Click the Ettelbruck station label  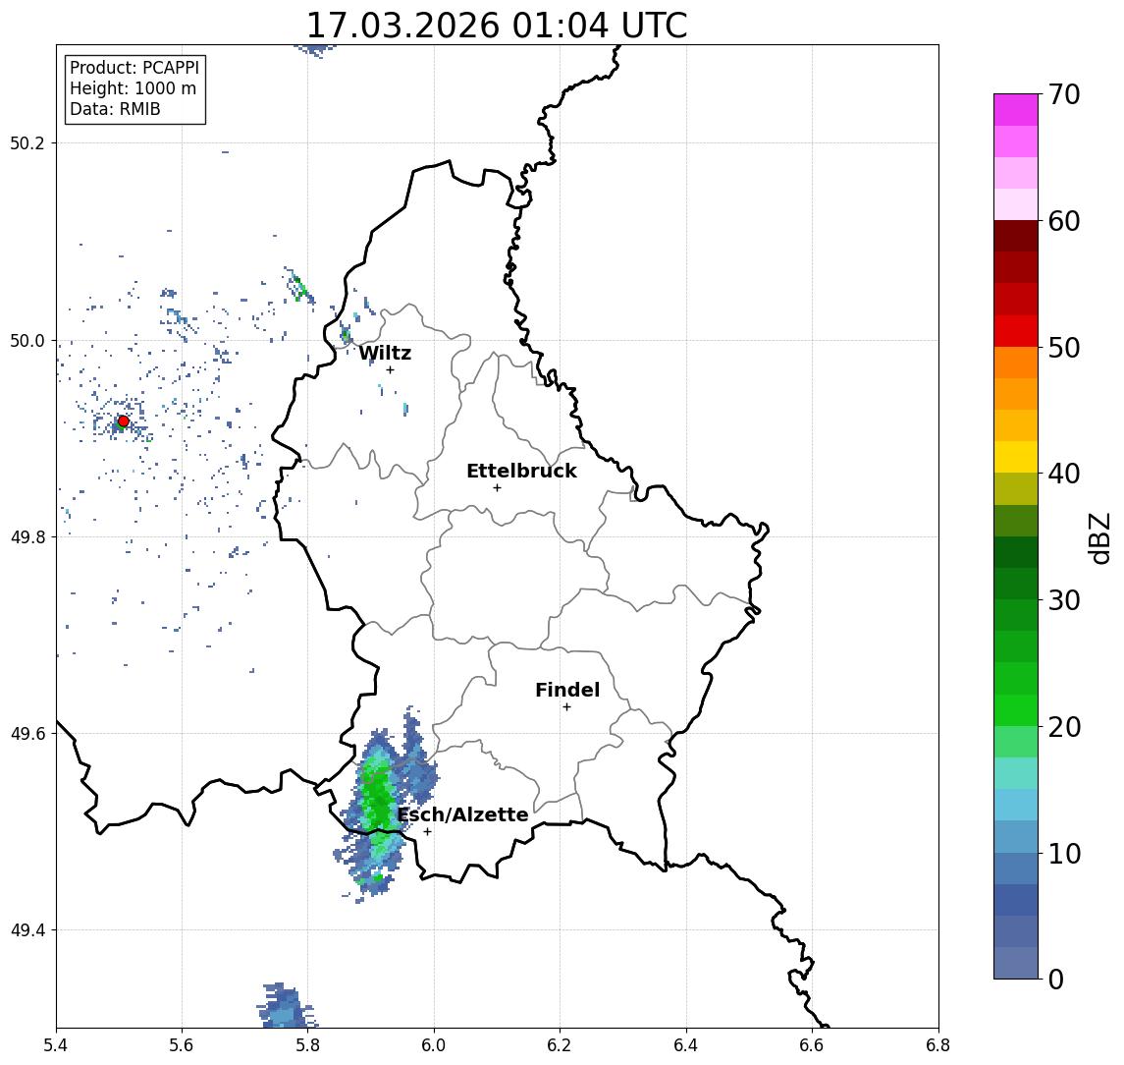[521, 471]
